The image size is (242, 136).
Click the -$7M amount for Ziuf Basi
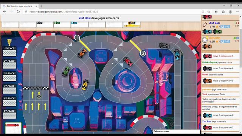tap(212, 27)
